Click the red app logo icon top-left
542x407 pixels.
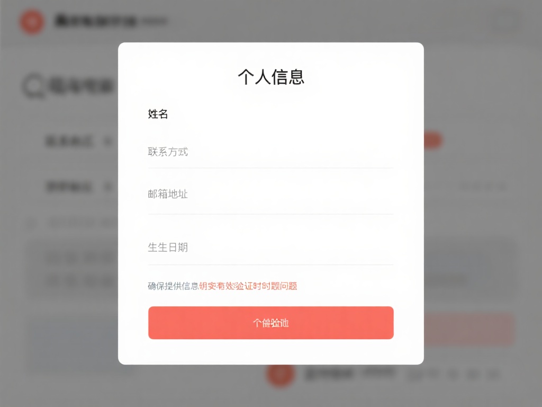click(x=31, y=22)
